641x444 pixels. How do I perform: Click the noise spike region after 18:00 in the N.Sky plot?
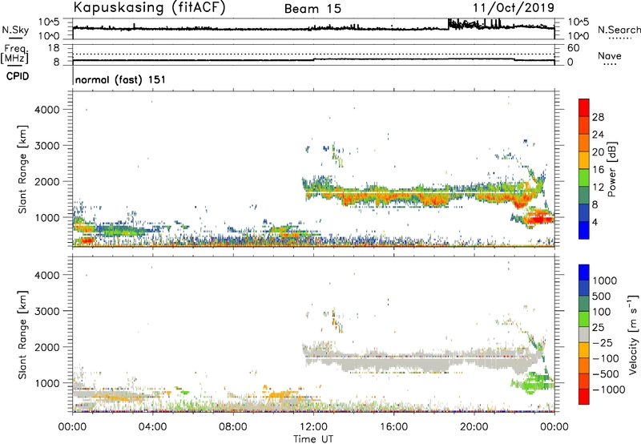point(474,24)
